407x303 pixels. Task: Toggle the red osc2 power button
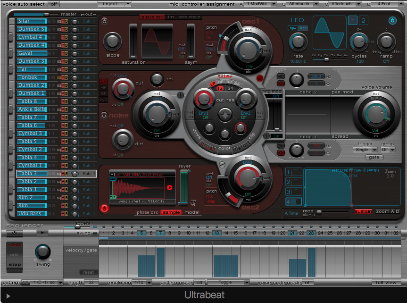[104, 208]
